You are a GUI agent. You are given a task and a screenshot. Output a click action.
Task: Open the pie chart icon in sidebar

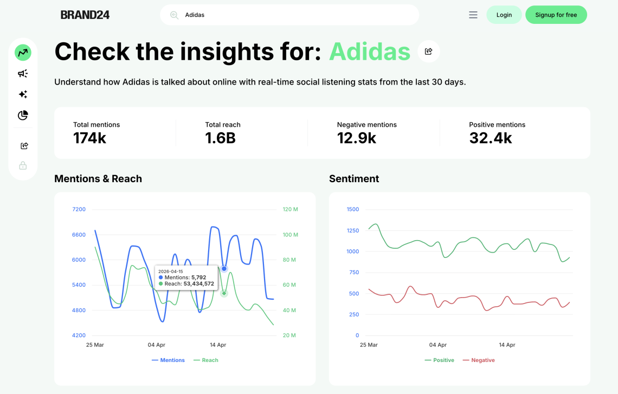coord(23,115)
